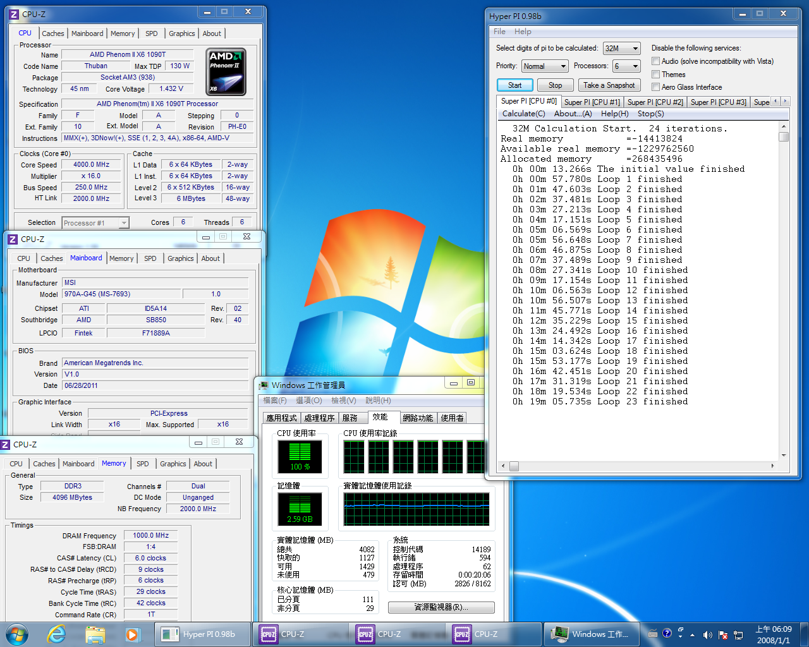Viewport: 809px width, 647px height.
Task: Click the first CPU usage history graph
Action: [x=354, y=457]
